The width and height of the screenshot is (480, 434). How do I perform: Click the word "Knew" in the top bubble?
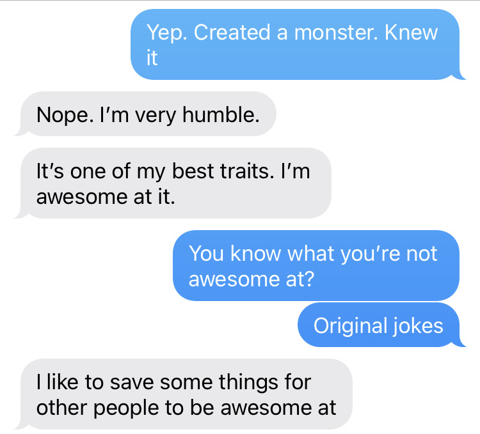(x=412, y=33)
